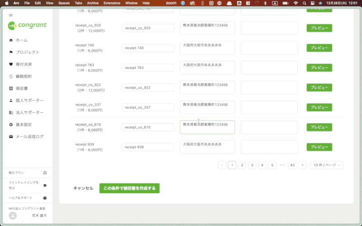Open the Spaces menu in menu bar
The height and width of the screenshot is (226, 362).
pyautogui.click(x=64, y=3)
